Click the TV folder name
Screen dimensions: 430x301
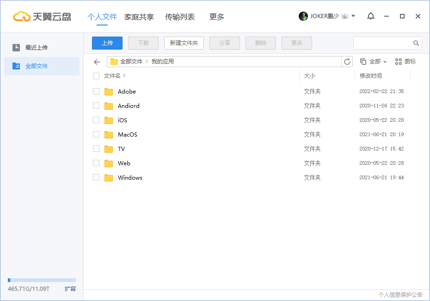[x=121, y=149]
